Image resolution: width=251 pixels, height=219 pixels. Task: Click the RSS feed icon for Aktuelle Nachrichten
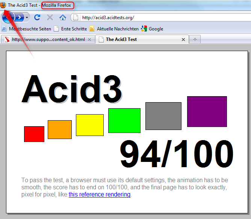92,29
